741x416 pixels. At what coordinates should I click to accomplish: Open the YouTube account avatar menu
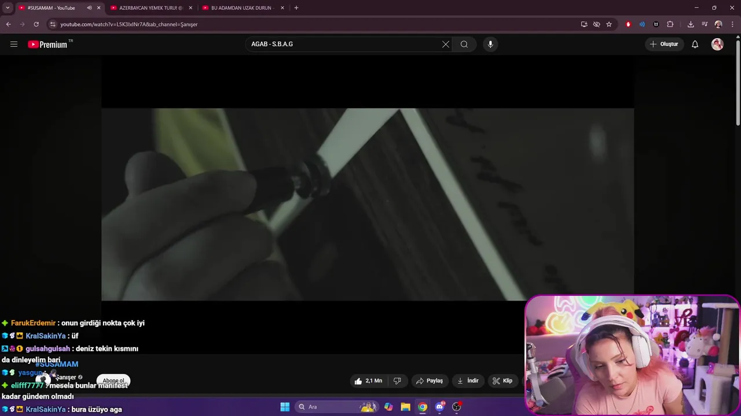(x=717, y=44)
